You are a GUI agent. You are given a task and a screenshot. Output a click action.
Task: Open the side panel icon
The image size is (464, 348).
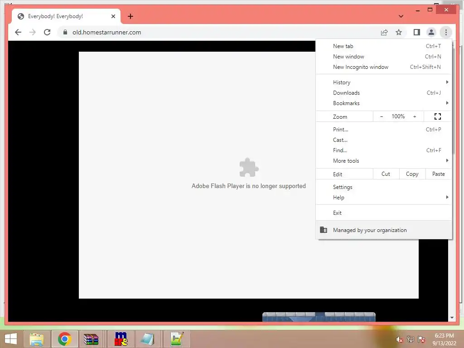(x=417, y=32)
